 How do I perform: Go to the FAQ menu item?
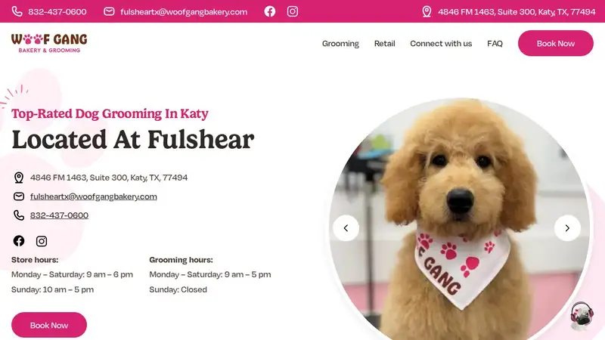[495, 44]
